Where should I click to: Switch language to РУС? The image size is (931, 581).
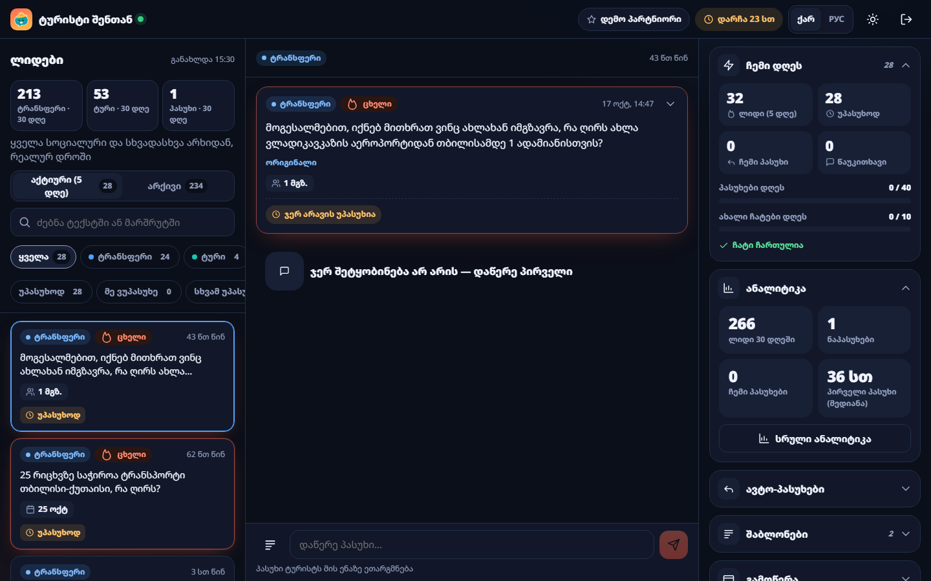point(837,19)
